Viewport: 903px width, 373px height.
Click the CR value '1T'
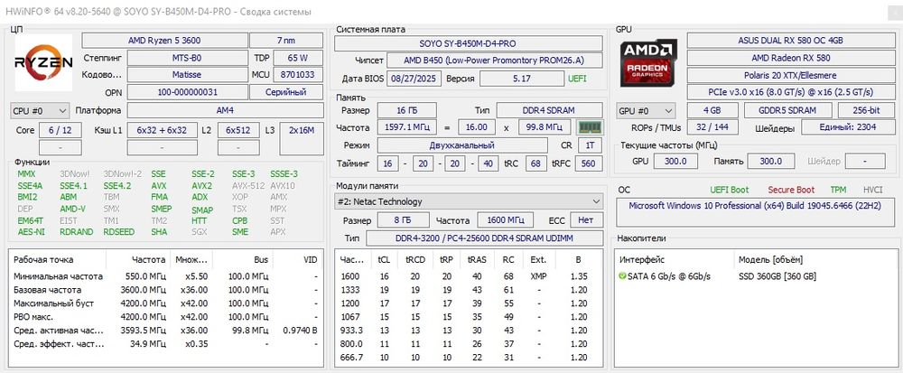coord(590,145)
